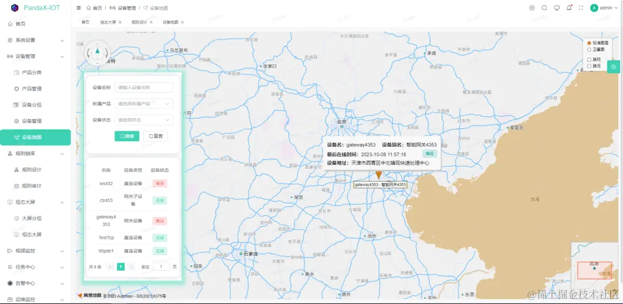Click the search magnifier icon in header
This screenshot has width=623, height=304.
(545, 8)
